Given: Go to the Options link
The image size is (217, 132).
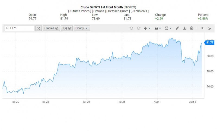Looking at the screenshot, I should coord(99,11).
